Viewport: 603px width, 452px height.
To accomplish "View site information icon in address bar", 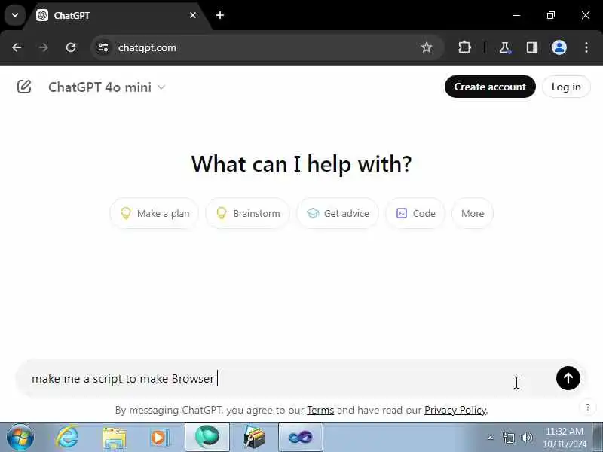I will pos(103,47).
